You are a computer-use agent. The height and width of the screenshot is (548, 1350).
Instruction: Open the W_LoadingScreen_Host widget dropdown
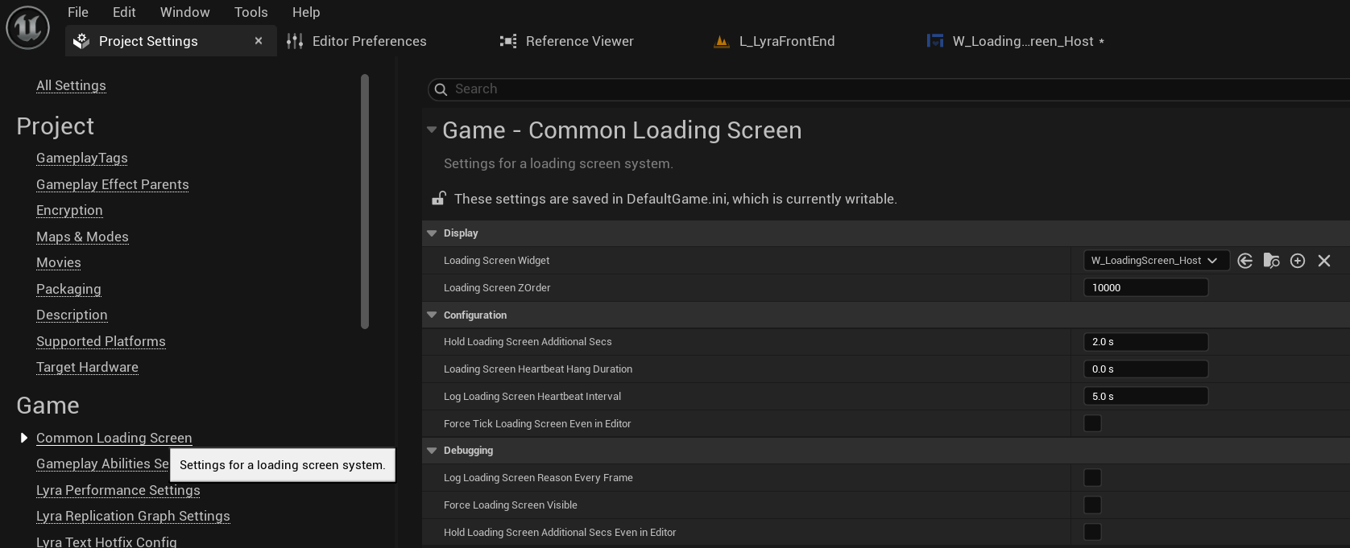pos(1155,261)
